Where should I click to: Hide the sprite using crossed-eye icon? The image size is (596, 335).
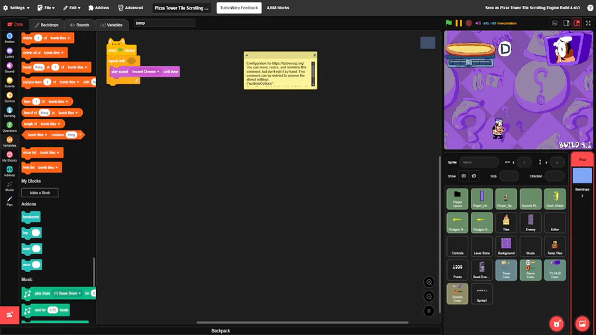click(474, 176)
